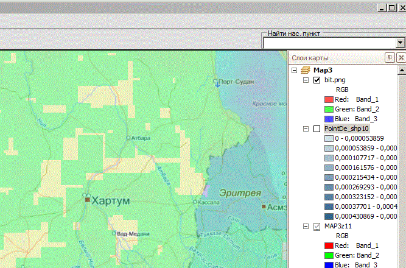Click the Атбара city marker on map
Image resolution: width=406 pixels, height=268 pixels.
coord(128,138)
